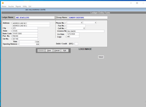146x107 pixels.
Task: Click the application logo icon in title bar
Action: 3,3
